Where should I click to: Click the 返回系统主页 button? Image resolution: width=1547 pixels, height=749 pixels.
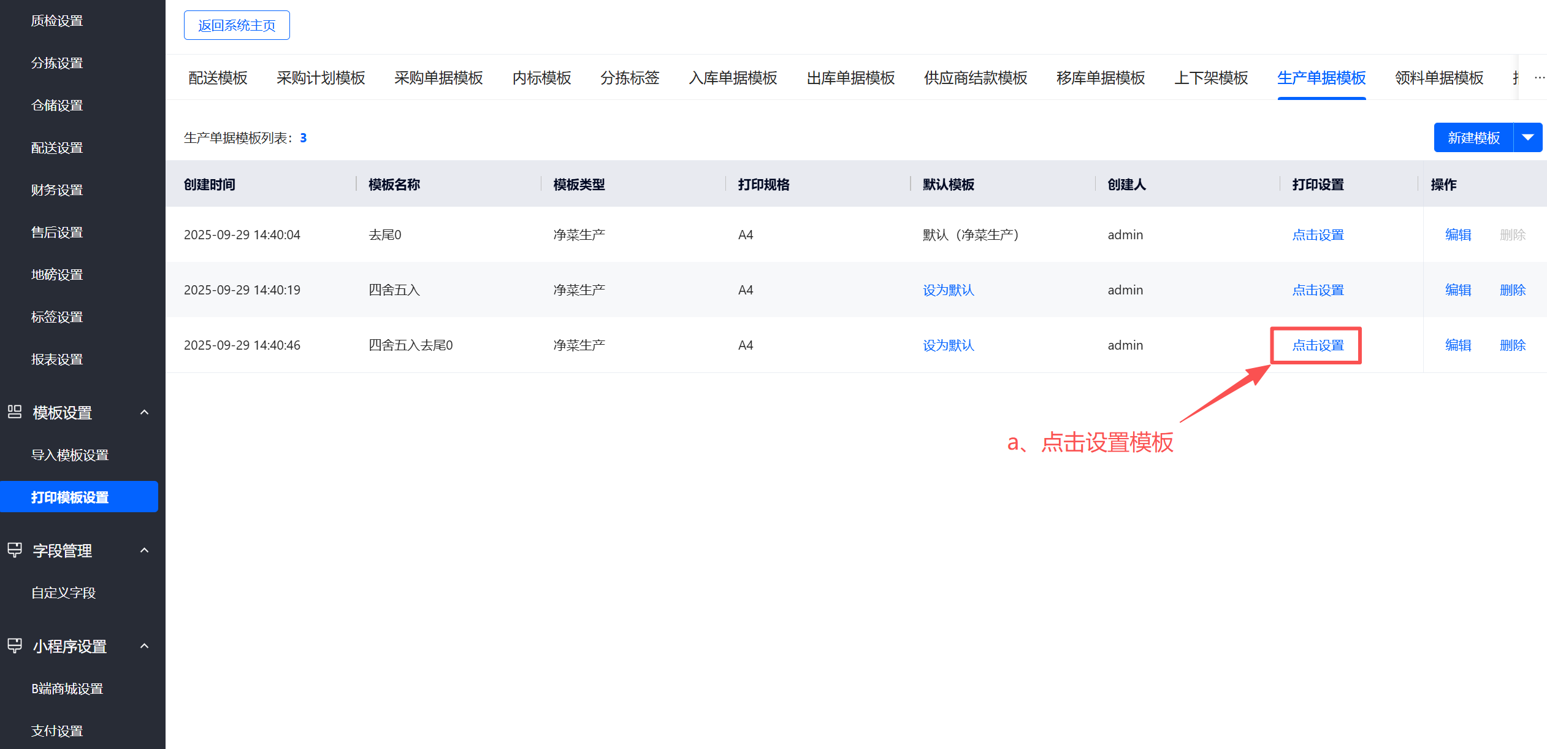(x=237, y=25)
